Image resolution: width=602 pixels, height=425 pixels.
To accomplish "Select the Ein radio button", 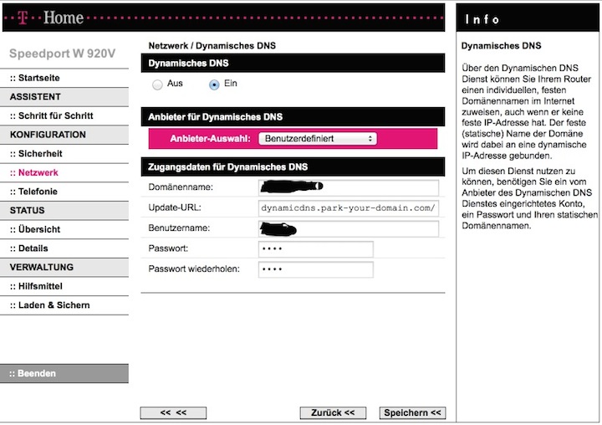I will pyautogui.click(x=214, y=84).
